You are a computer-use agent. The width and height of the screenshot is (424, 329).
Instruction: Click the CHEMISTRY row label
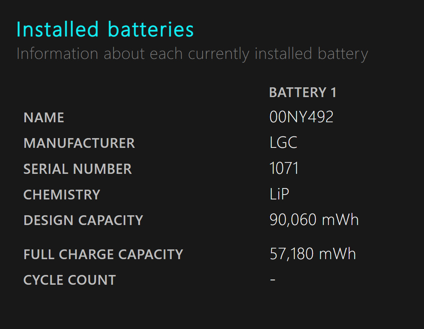62,195
